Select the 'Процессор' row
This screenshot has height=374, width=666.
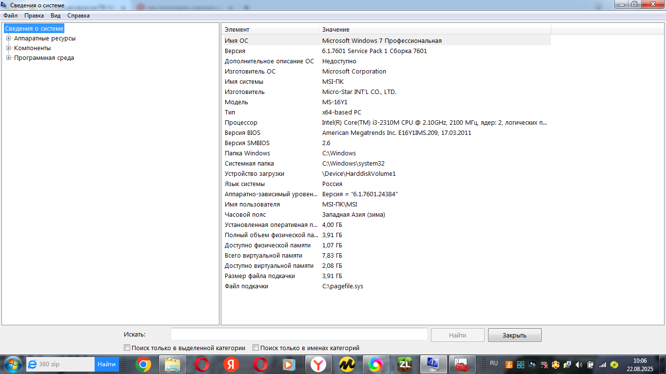pyautogui.click(x=387, y=123)
